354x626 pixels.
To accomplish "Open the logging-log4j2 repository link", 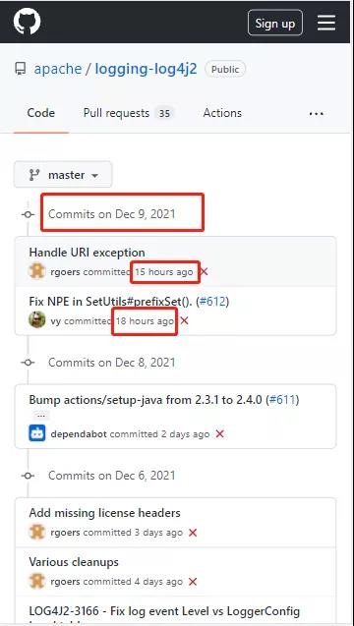I will [x=146, y=69].
